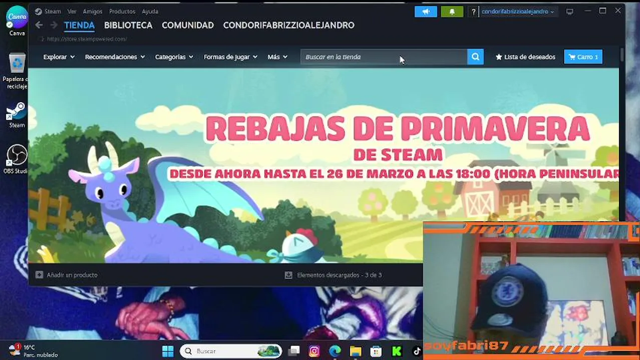Open the Carro 1 shopping cart
This screenshot has width=640, height=360.
583,56
